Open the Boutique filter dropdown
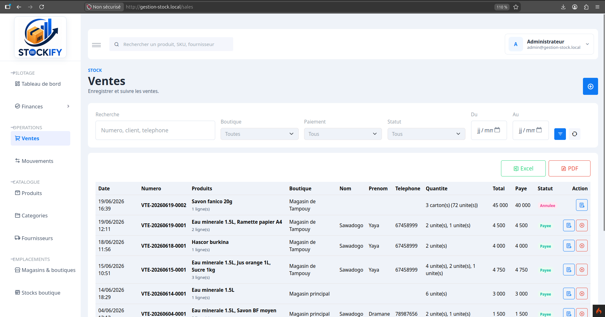The image size is (605, 317). pos(259,134)
